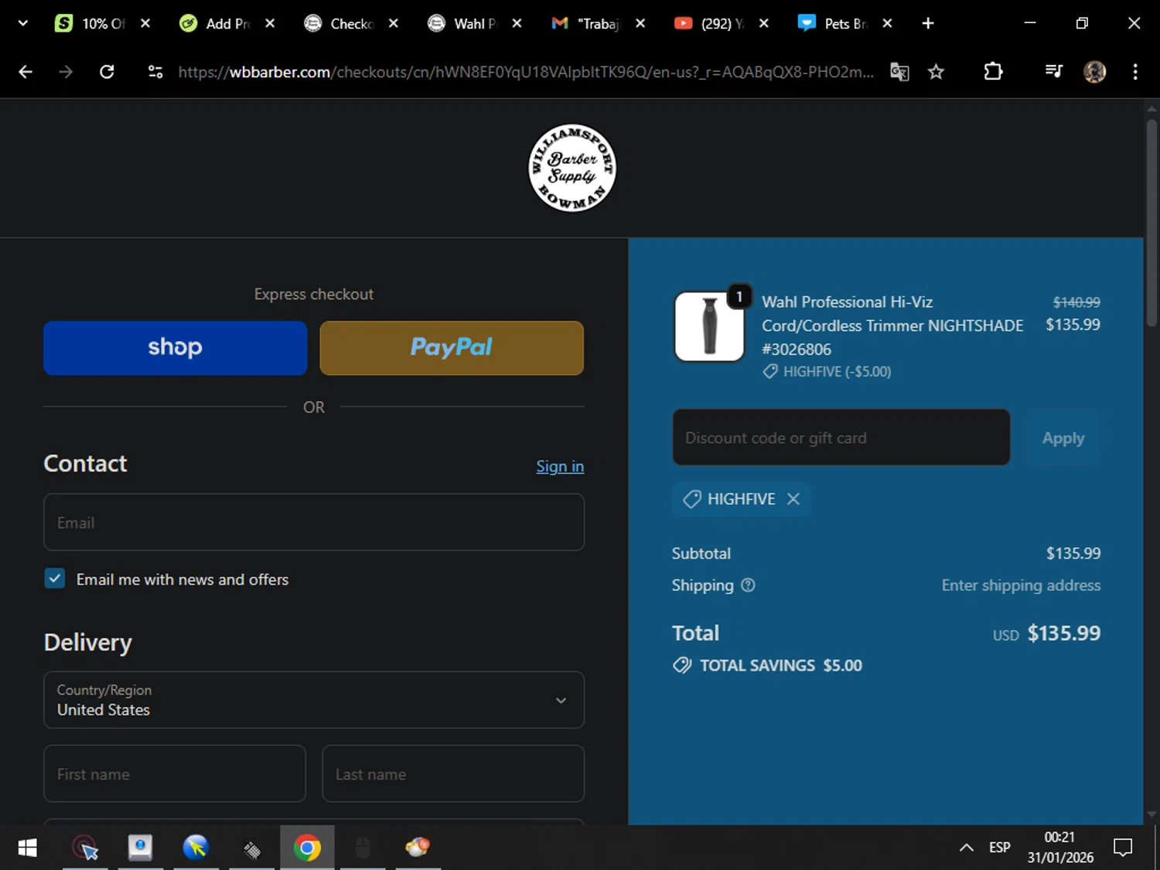Click the TOTAL SAVINGS $5.00 text
The image size is (1160, 870).
pos(781,666)
